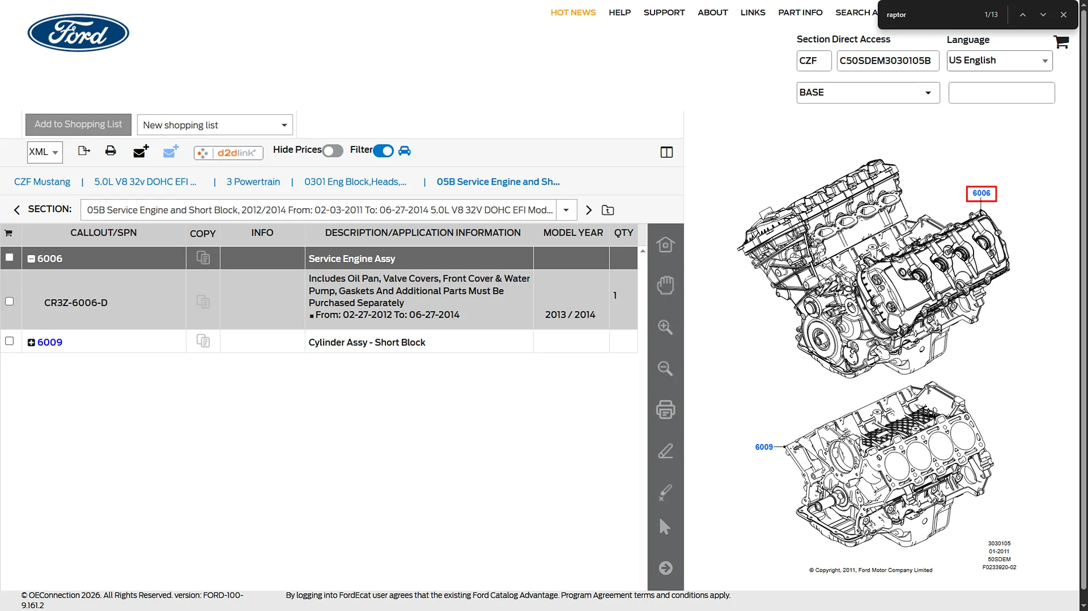Click the right arrow circle icon
1088x611 pixels.
coord(665,568)
